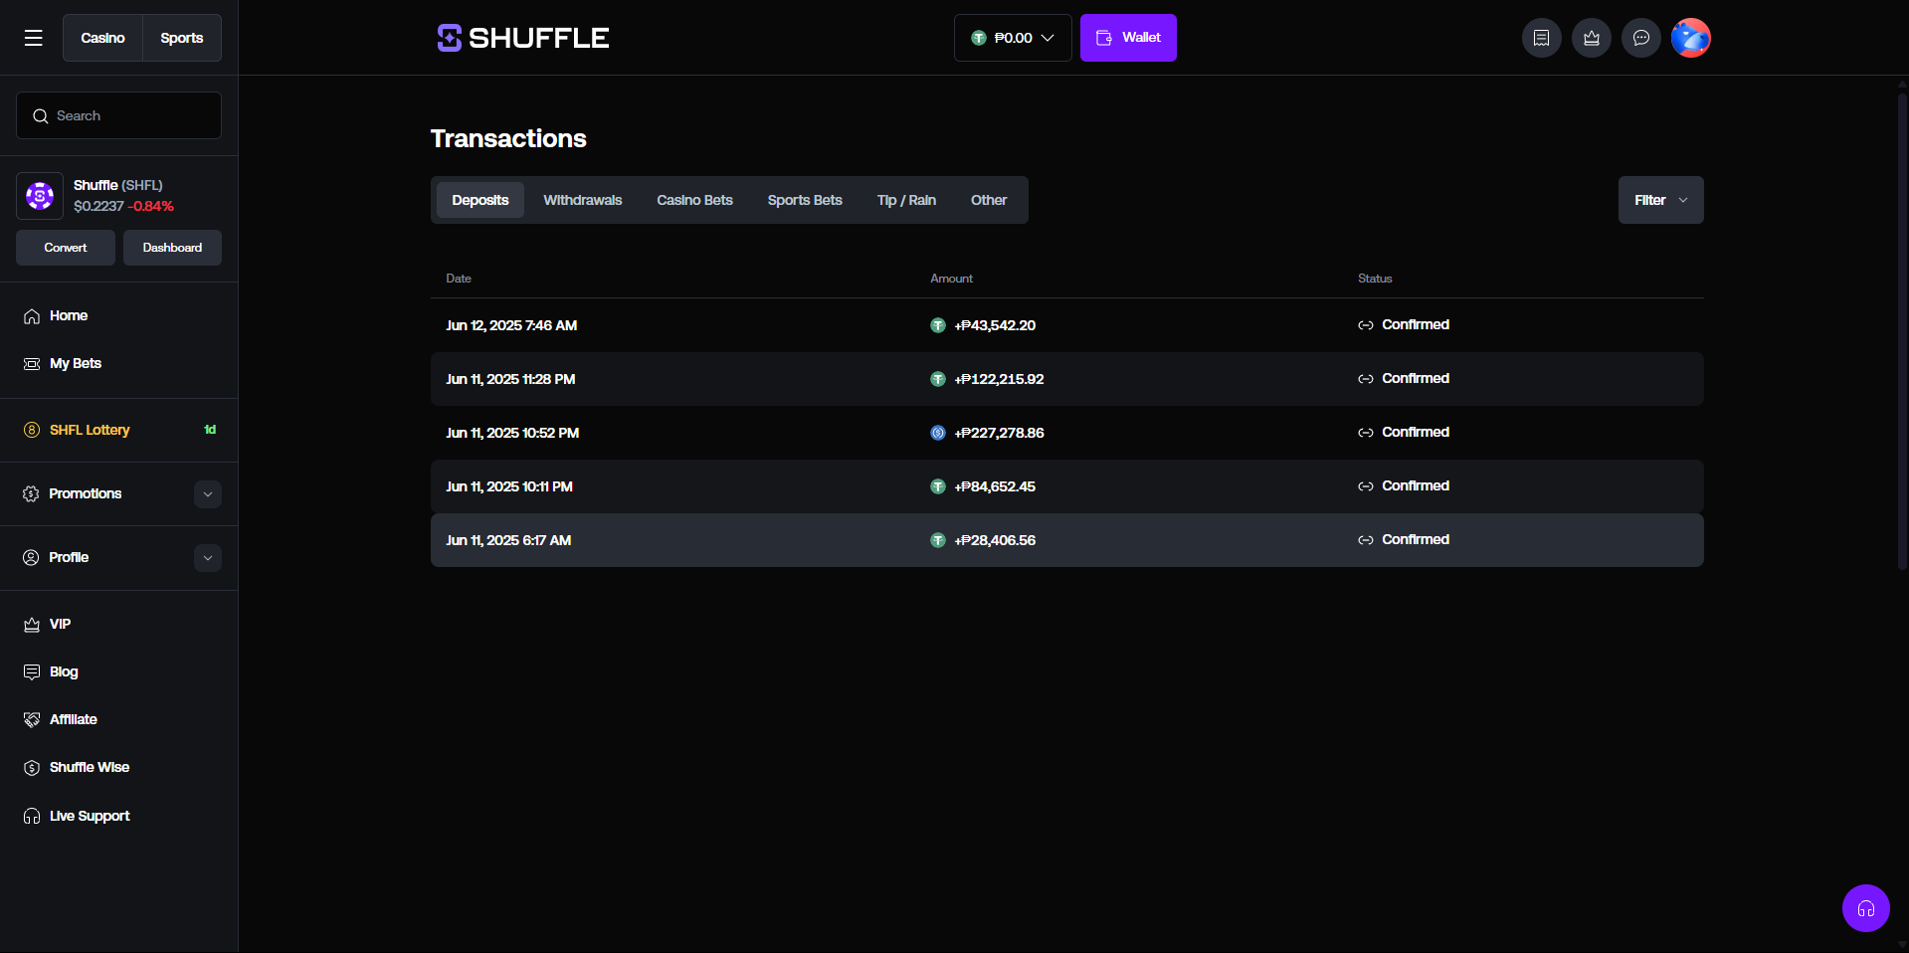This screenshot has width=1909, height=953.
Task: Select the +₱122,215.92 amount
Action: click(999, 379)
